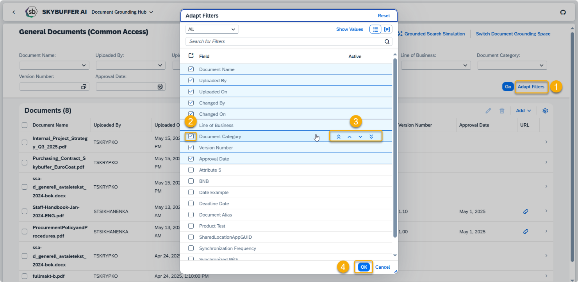Click Show Values
The height and width of the screenshot is (282, 578).
coord(350,29)
